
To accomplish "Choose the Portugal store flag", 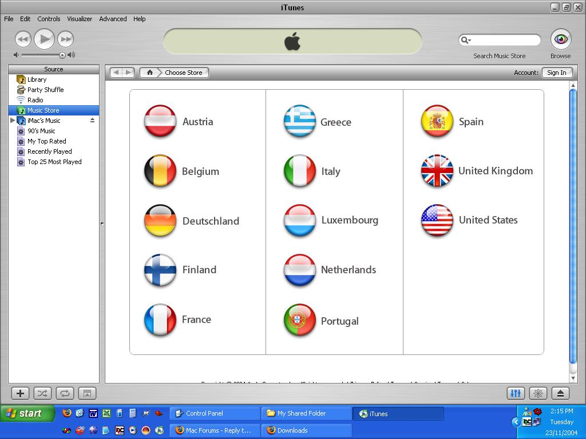I will coord(300,320).
